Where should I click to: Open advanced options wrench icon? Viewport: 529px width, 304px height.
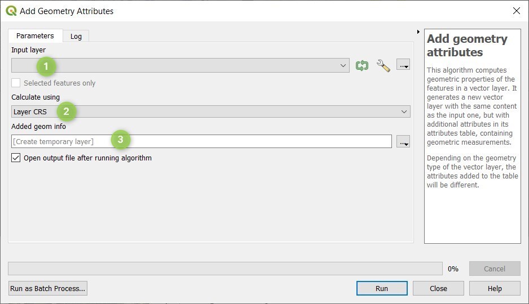(x=383, y=66)
